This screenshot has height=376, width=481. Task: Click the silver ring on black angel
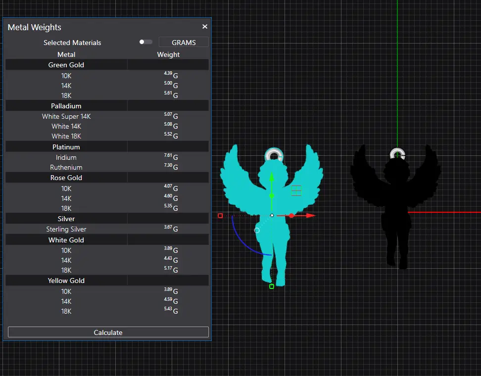point(396,154)
